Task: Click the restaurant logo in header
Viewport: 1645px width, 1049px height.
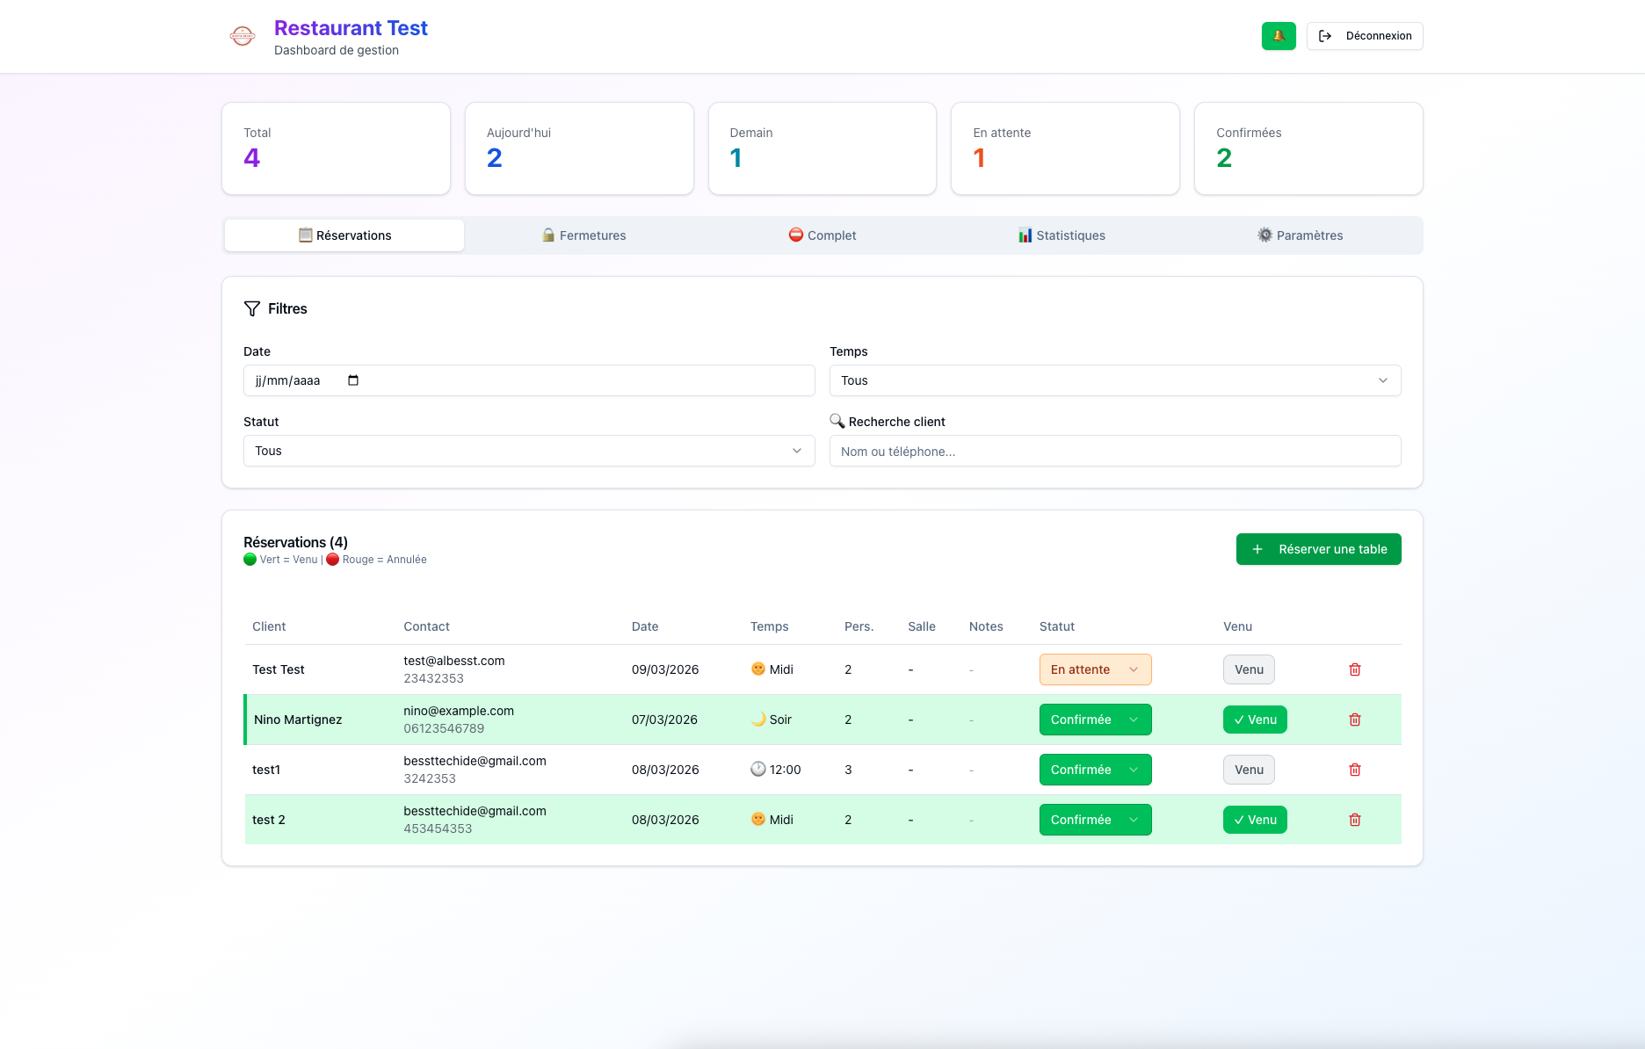Action: [x=243, y=36]
